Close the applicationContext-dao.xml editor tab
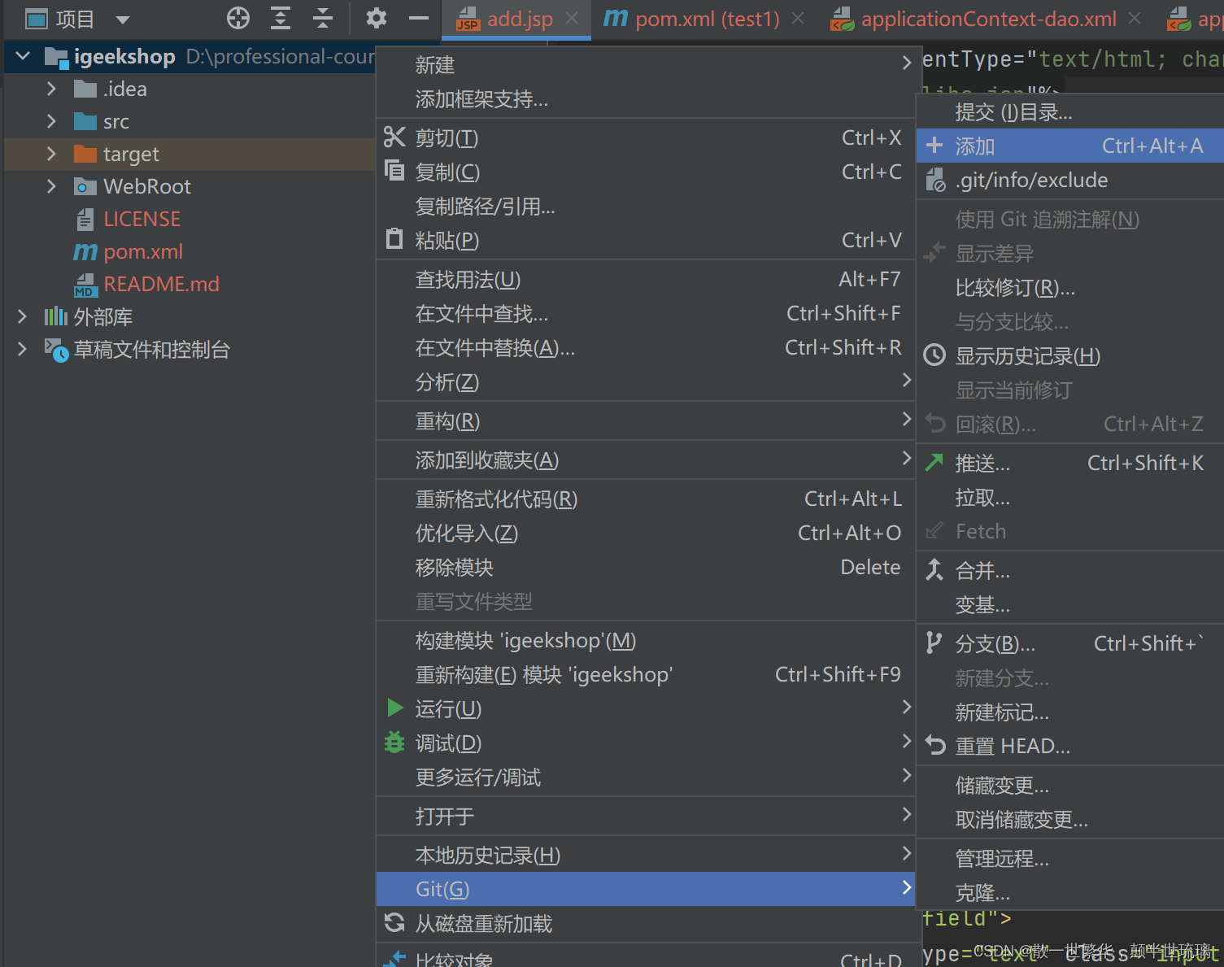The height and width of the screenshot is (967, 1224). coord(1135,18)
